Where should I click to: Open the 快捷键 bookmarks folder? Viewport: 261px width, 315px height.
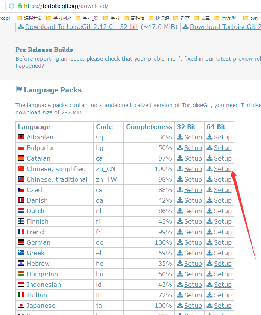click(159, 18)
